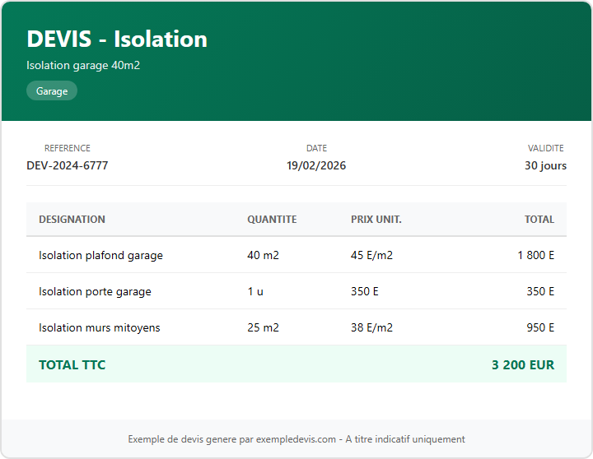Click the 38 E/m2 unit price
This screenshot has height=459, width=593.
tap(371, 327)
